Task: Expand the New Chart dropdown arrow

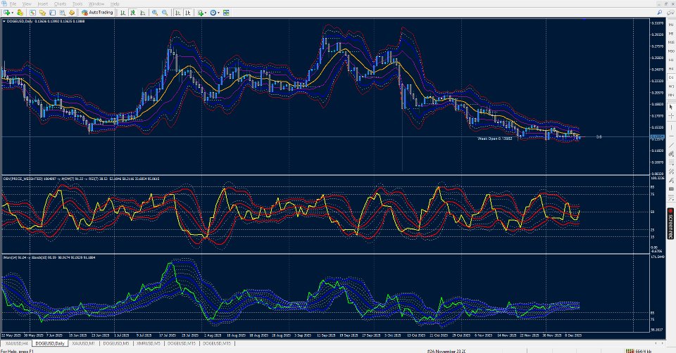Action: (x=13, y=13)
